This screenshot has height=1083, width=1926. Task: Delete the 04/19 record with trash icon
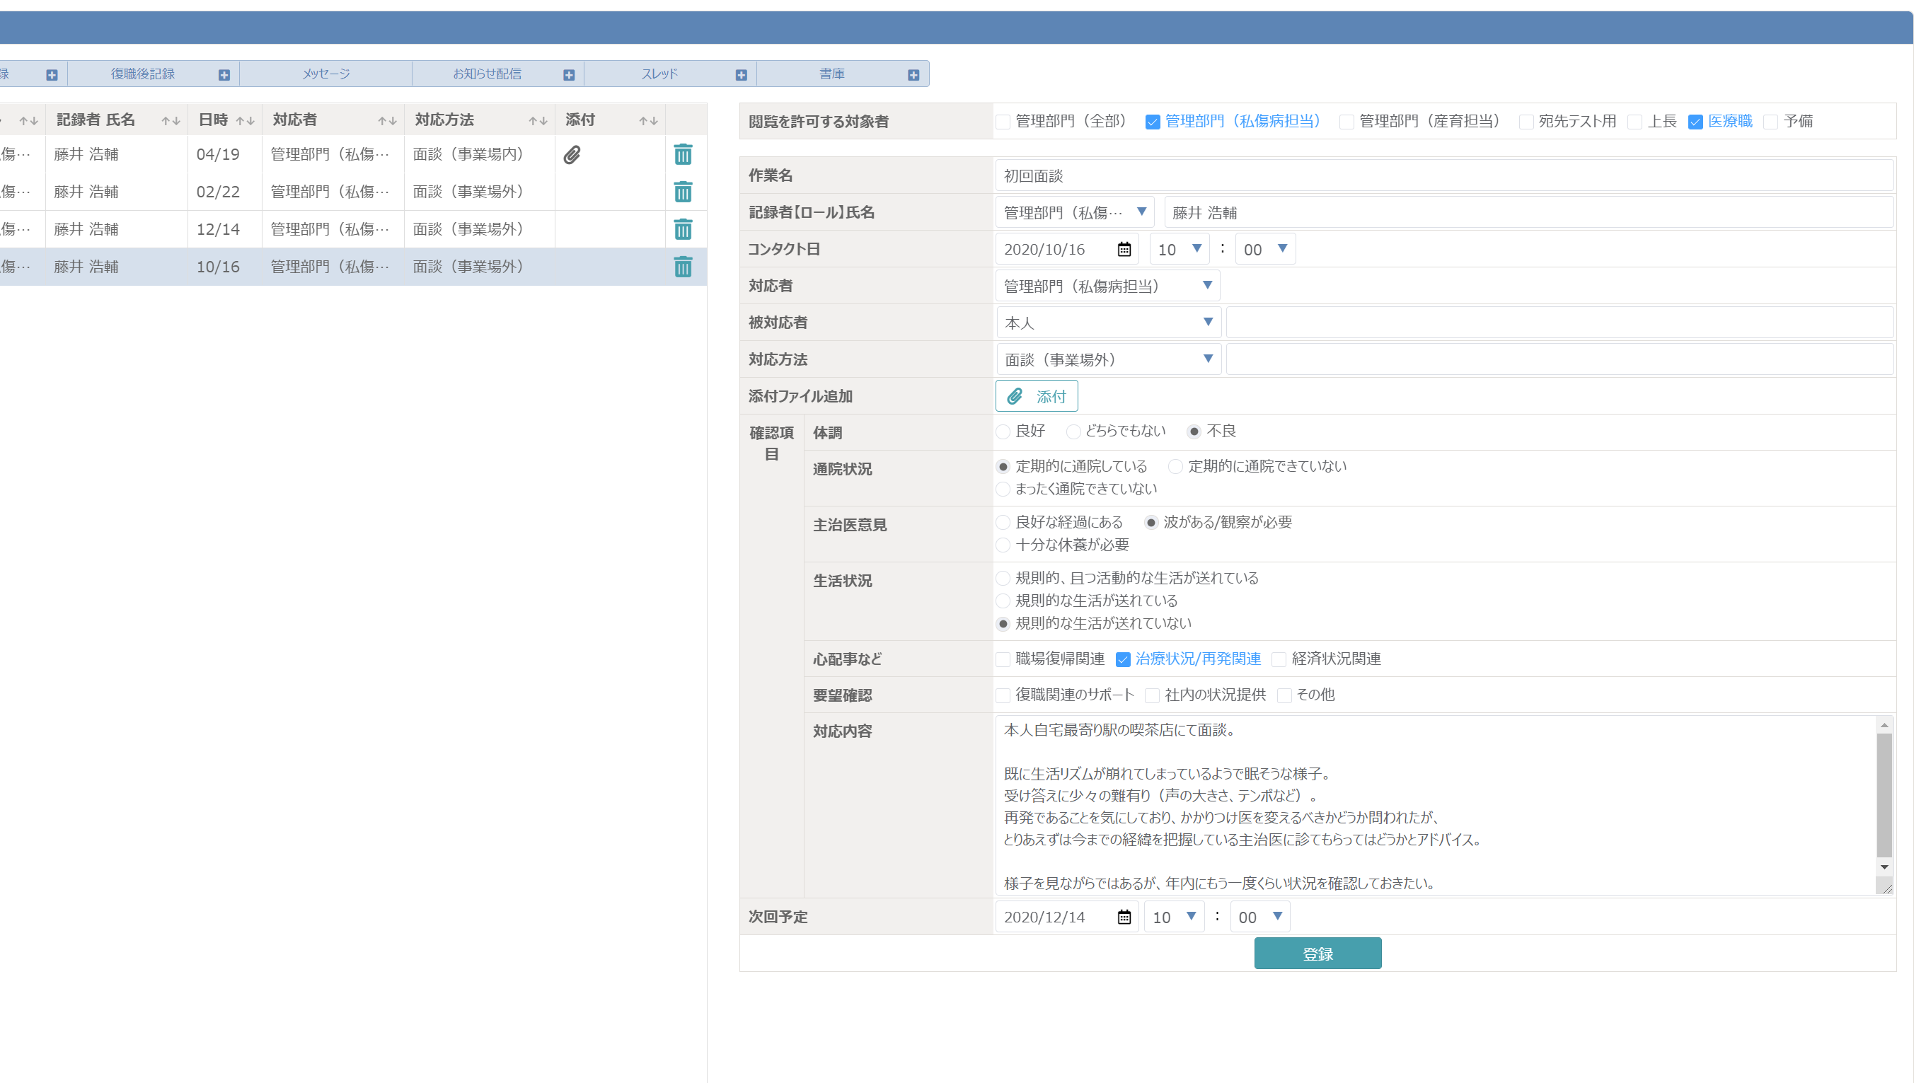click(683, 155)
